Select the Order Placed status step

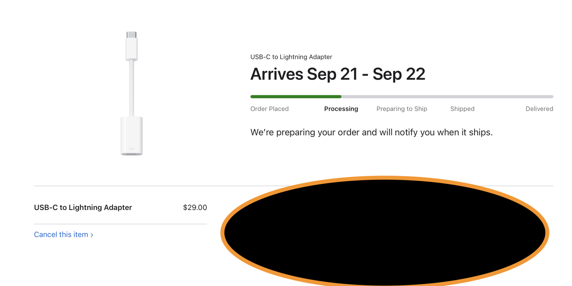coord(269,109)
